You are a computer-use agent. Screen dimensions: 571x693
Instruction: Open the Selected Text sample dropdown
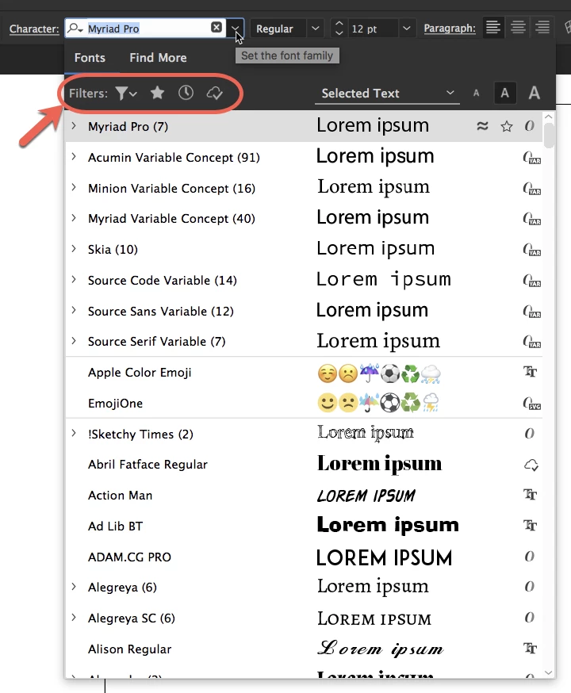coord(387,94)
